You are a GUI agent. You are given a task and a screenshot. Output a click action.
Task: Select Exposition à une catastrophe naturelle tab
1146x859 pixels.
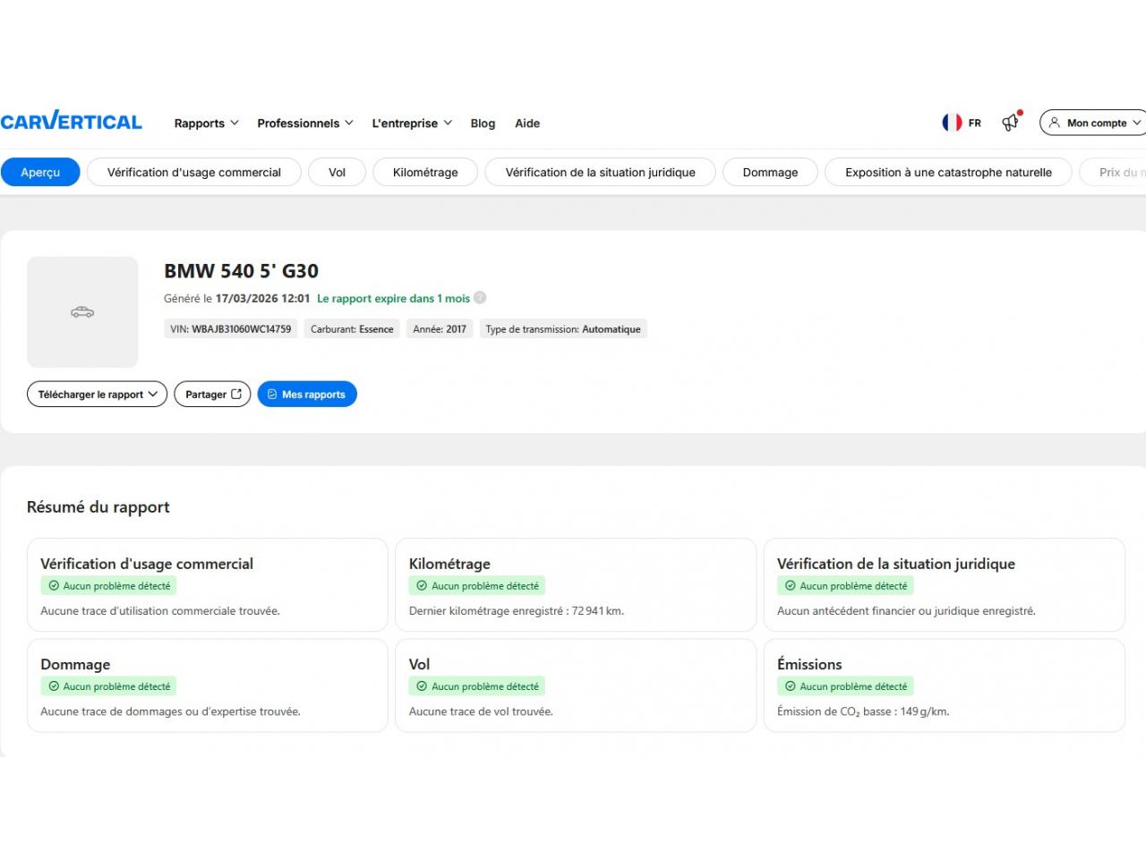tap(948, 173)
